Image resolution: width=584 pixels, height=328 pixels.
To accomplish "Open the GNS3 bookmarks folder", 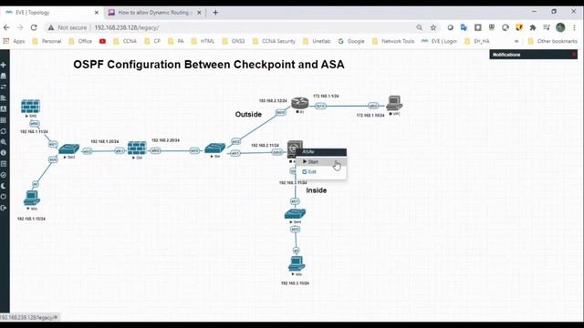I will [x=234, y=41].
